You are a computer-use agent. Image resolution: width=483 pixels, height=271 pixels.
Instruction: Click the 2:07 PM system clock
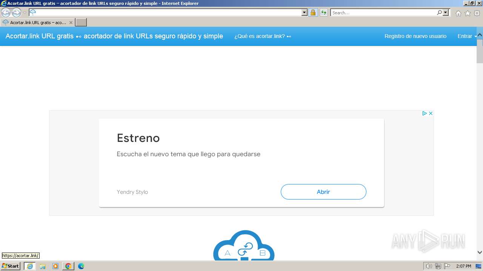(x=463, y=266)
